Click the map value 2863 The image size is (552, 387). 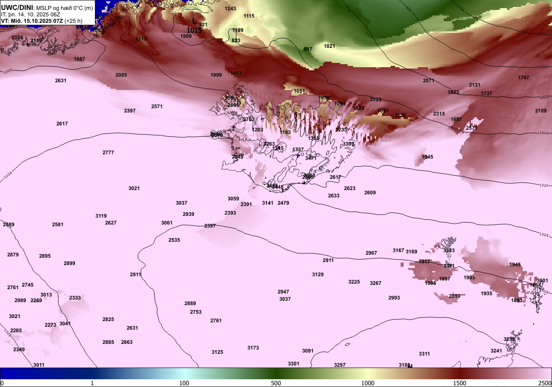[x=127, y=342]
